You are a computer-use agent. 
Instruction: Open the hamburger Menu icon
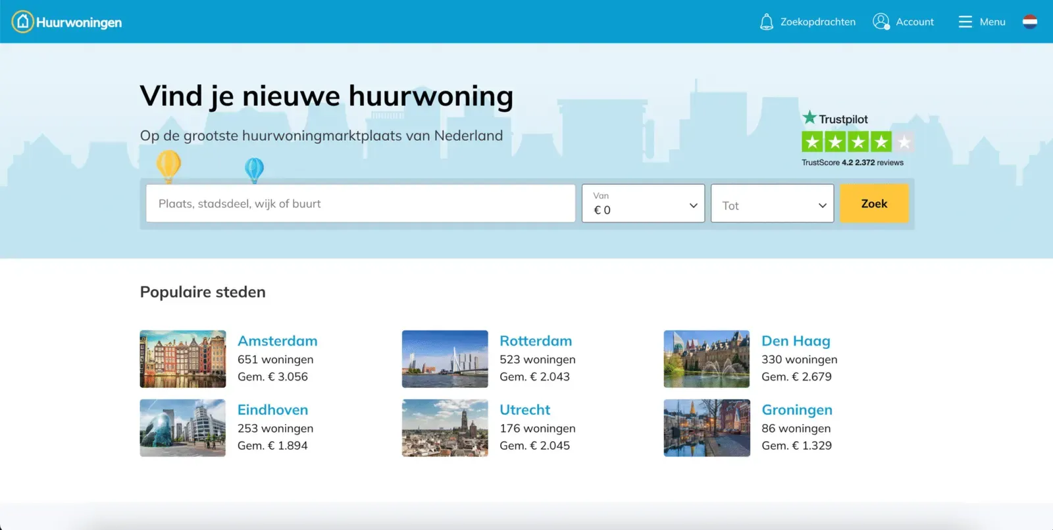(x=965, y=22)
